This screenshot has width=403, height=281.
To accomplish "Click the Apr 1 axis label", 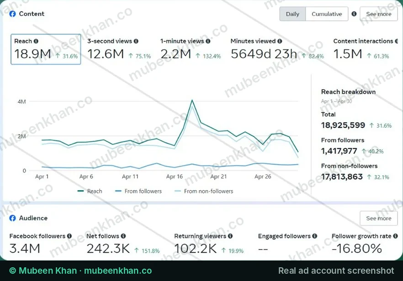I will [x=42, y=177].
